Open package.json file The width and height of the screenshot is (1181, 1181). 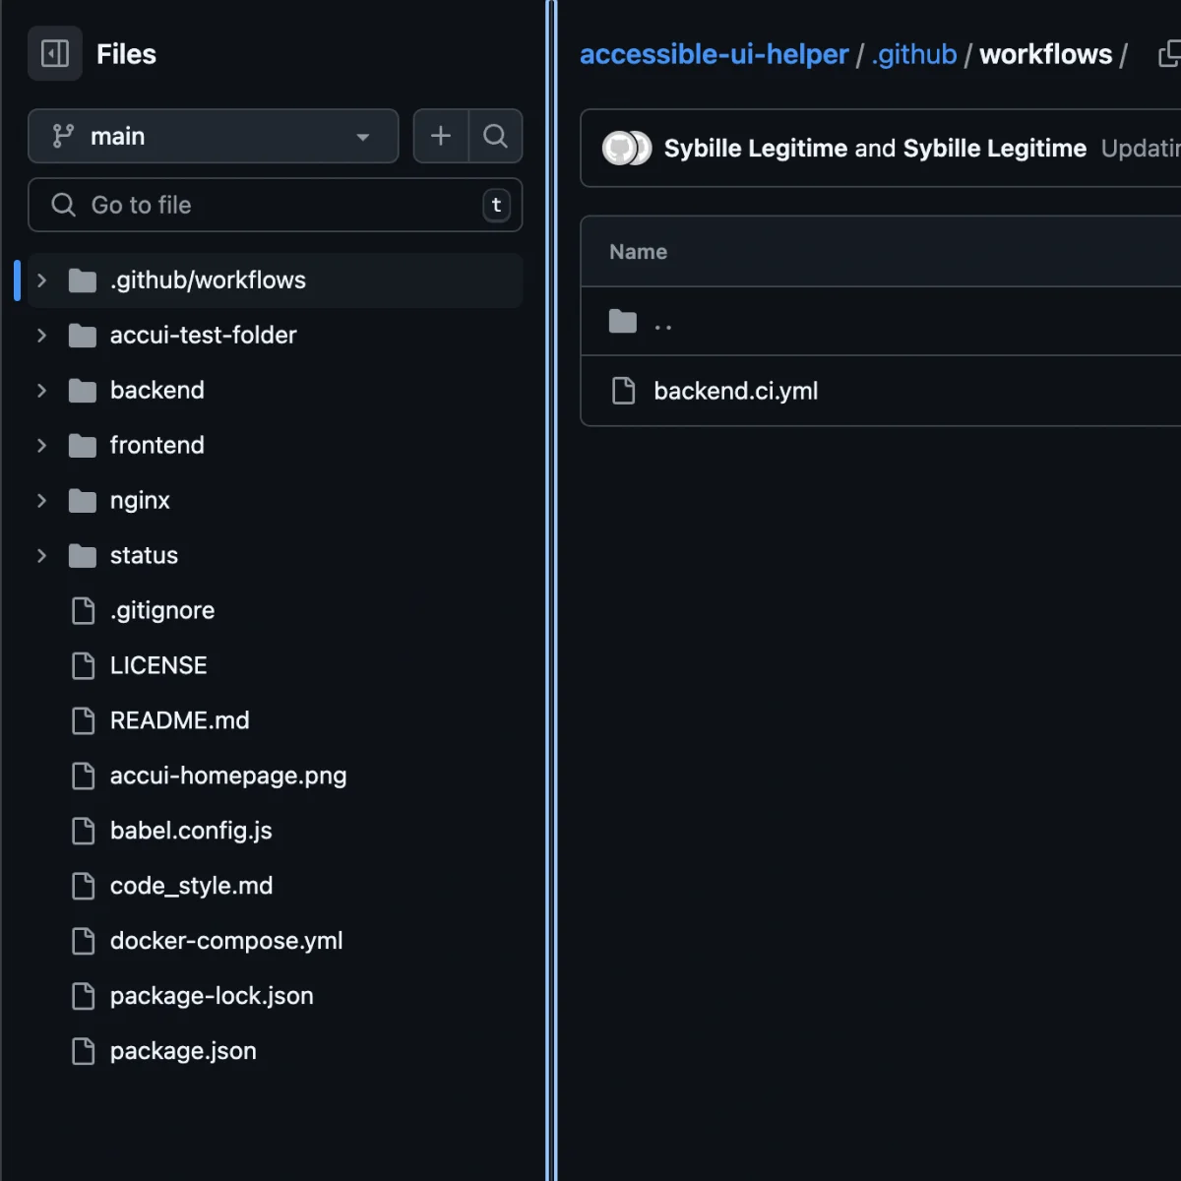[x=183, y=1052]
